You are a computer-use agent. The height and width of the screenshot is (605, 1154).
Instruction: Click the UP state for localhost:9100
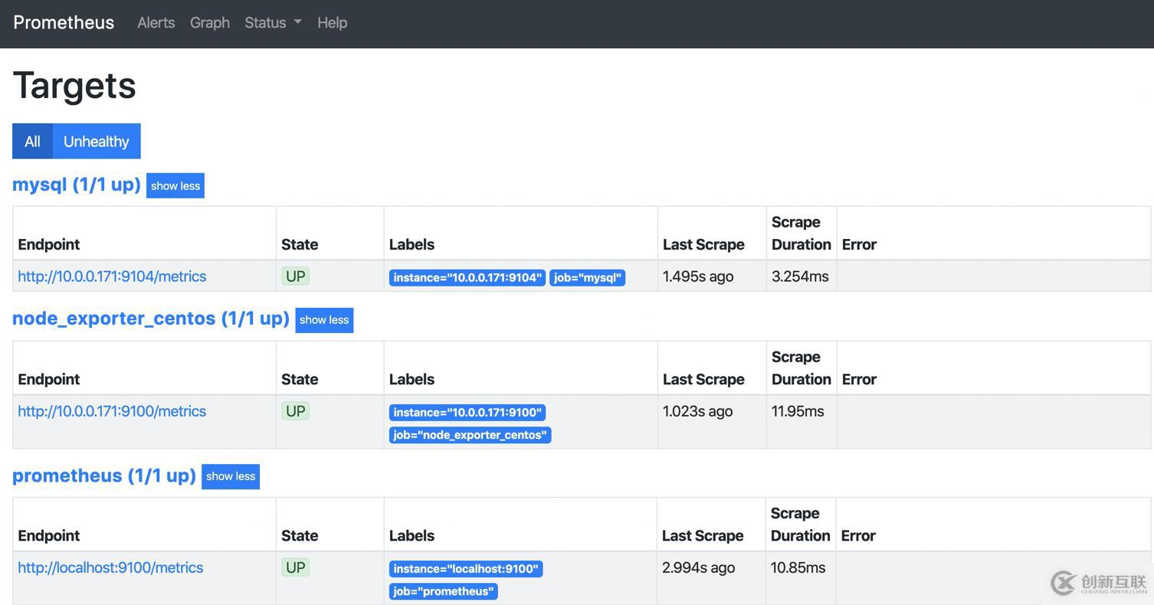(296, 567)
